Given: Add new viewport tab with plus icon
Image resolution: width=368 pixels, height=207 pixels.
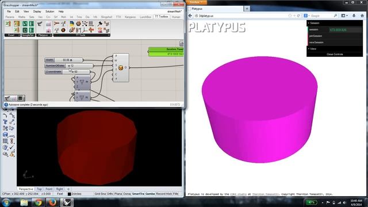Looking at the screenshot, I should coord(68,189).
